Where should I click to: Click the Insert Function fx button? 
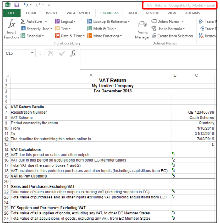click(x=11, y=29)
